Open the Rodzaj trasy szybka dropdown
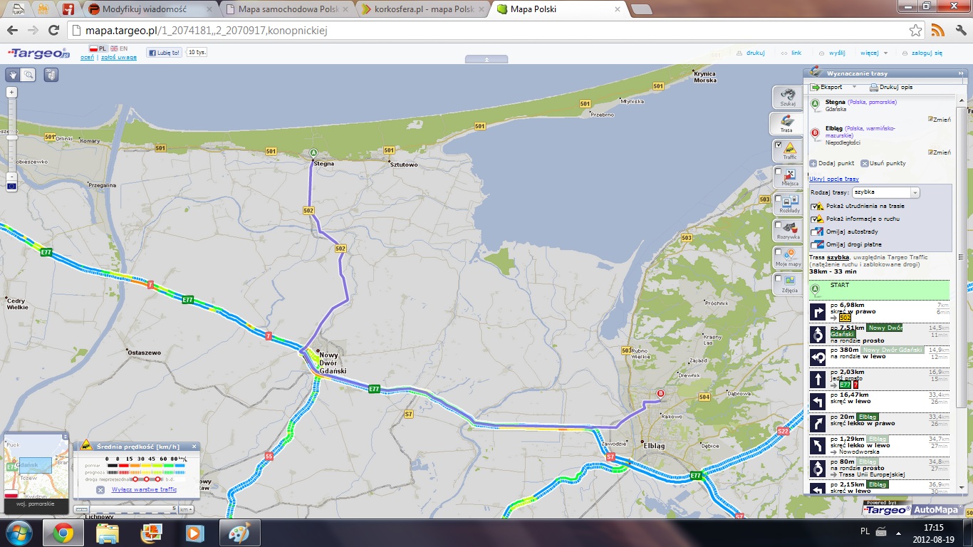Screen dimensions: 973x547 885,192
